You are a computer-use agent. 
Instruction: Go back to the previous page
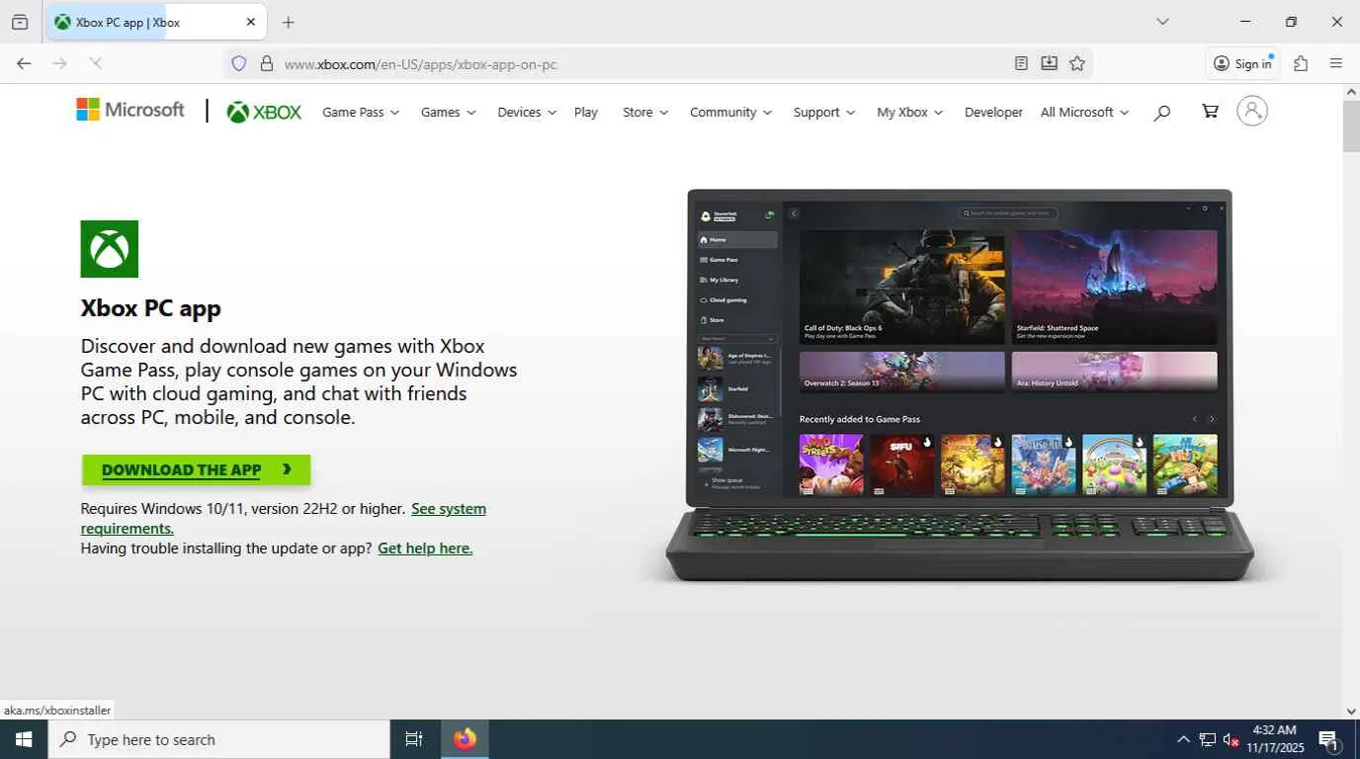[x=24, y=63]
